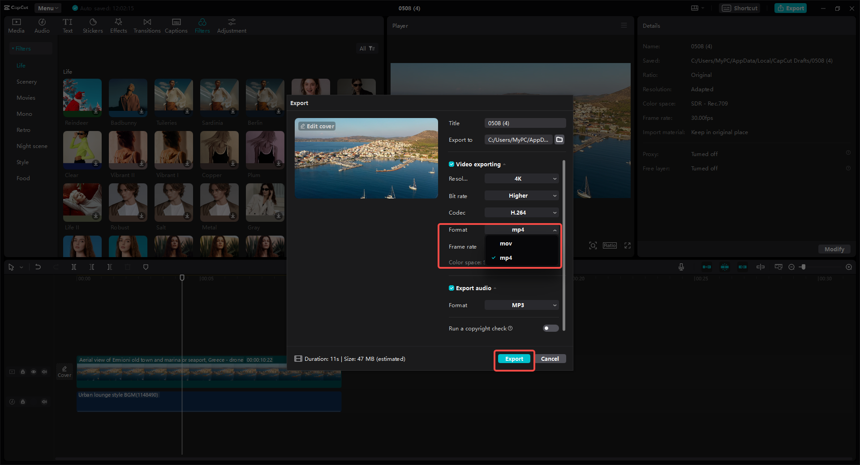Split the clip at the playhead
860x465 pixels.
(74, 267)
